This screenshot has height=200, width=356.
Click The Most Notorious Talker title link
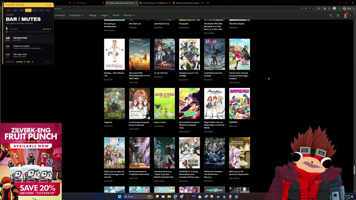coord(164,174)
